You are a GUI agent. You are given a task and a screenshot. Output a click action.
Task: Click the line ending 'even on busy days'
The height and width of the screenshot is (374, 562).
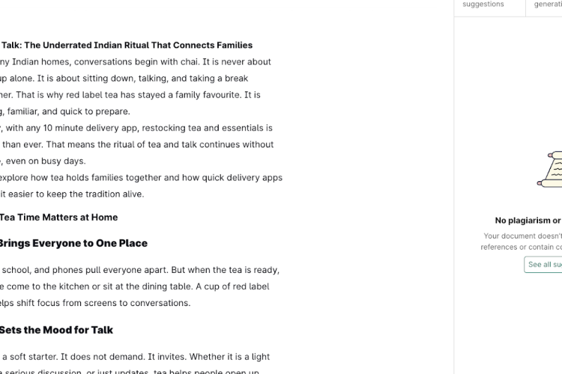[x=43, y=161]
